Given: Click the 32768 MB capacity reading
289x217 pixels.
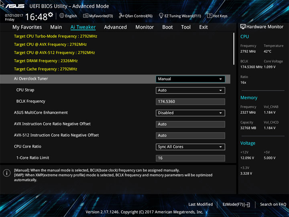Looking at the screenshot, I should point(248,128).
